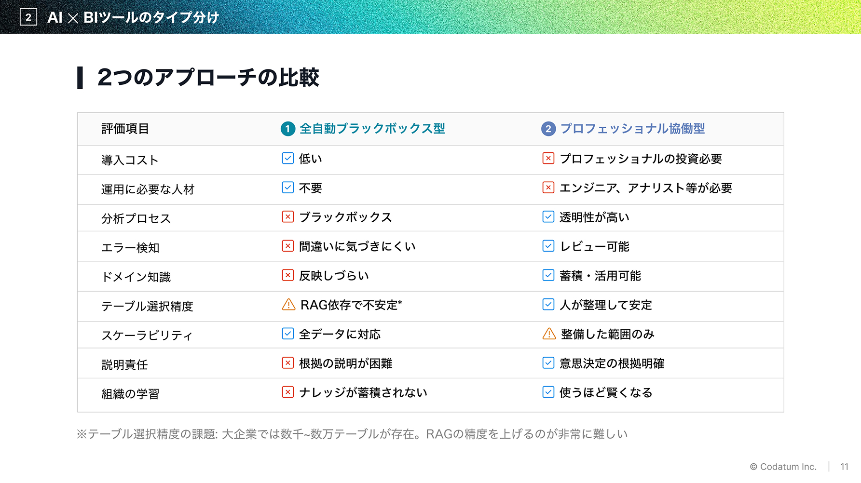This screenshot has height=483, width=861.
Task: Click the footnote about テーブル選択精度の課題
Action: [x=352, y=433]
